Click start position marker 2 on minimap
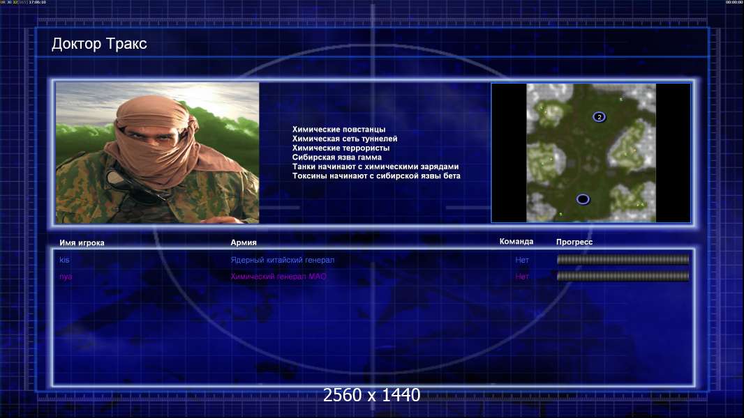The width and height of the screenshot is (744, 418). tap(599, 117)
